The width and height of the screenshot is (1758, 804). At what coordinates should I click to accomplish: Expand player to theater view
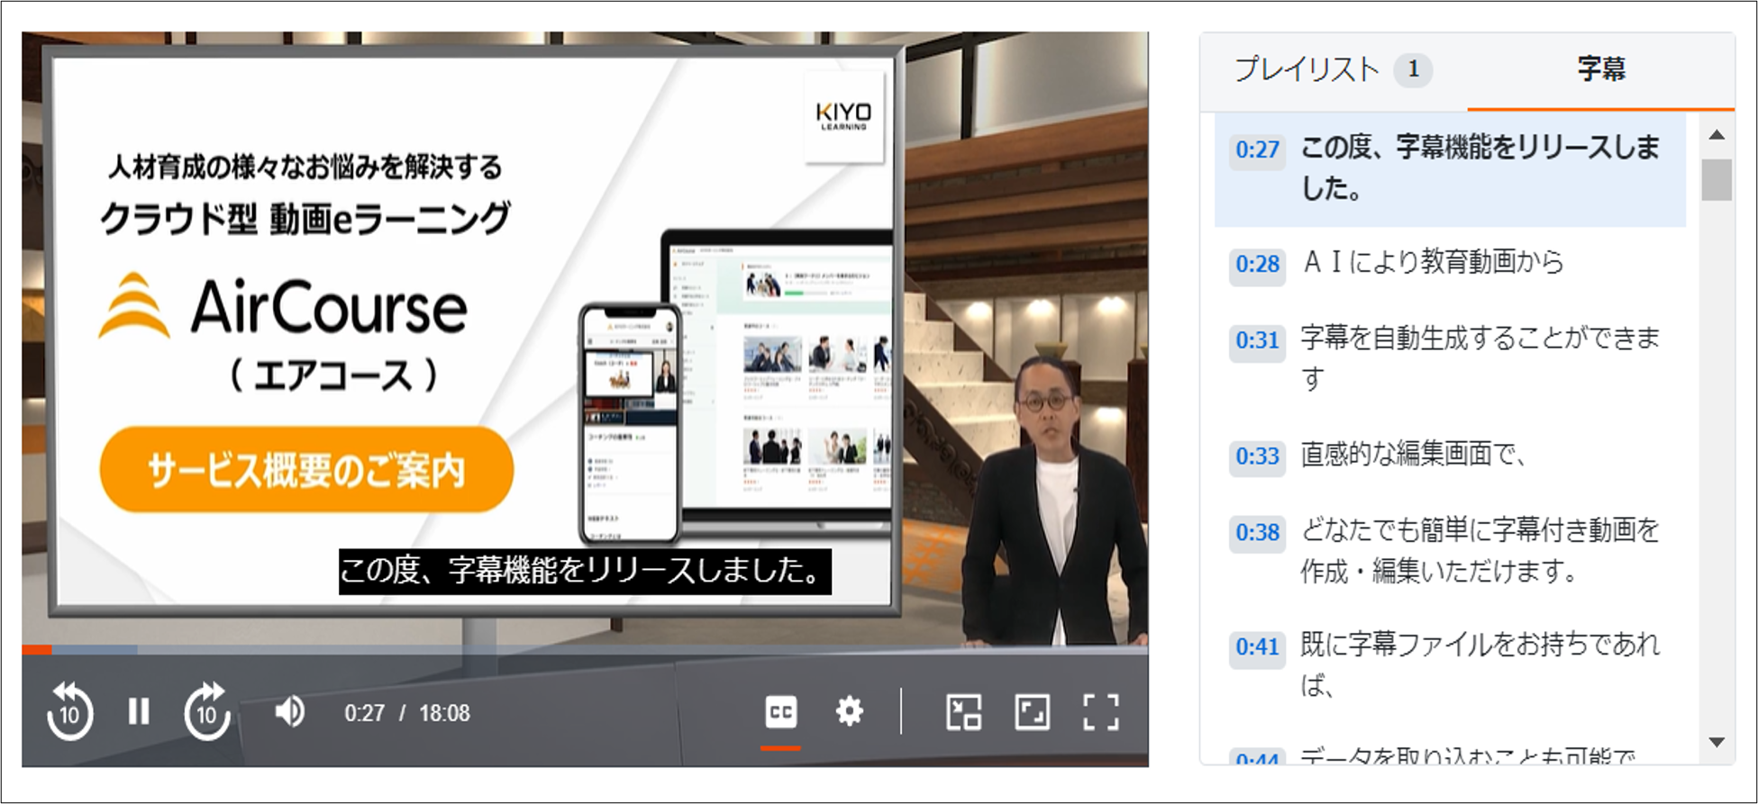click(1032, 712)
